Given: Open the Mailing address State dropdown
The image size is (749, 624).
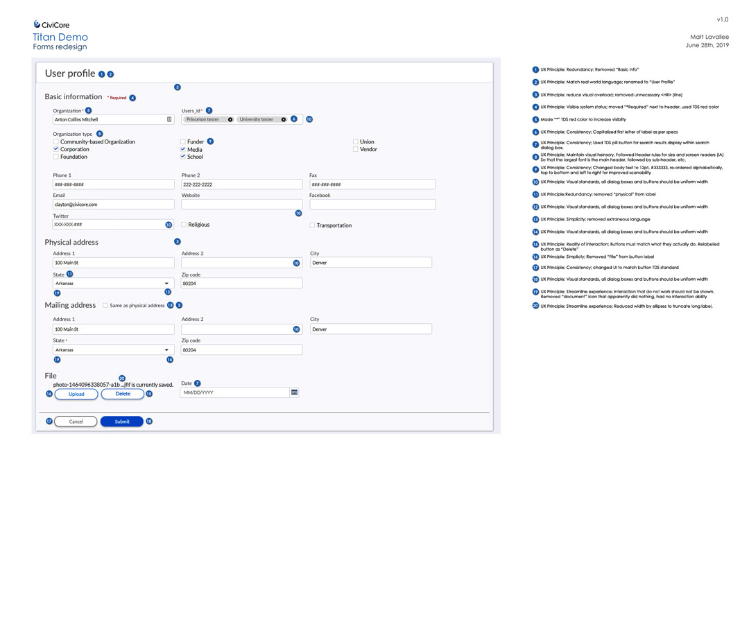Looking at the screenshot, I should coord(166,350).
